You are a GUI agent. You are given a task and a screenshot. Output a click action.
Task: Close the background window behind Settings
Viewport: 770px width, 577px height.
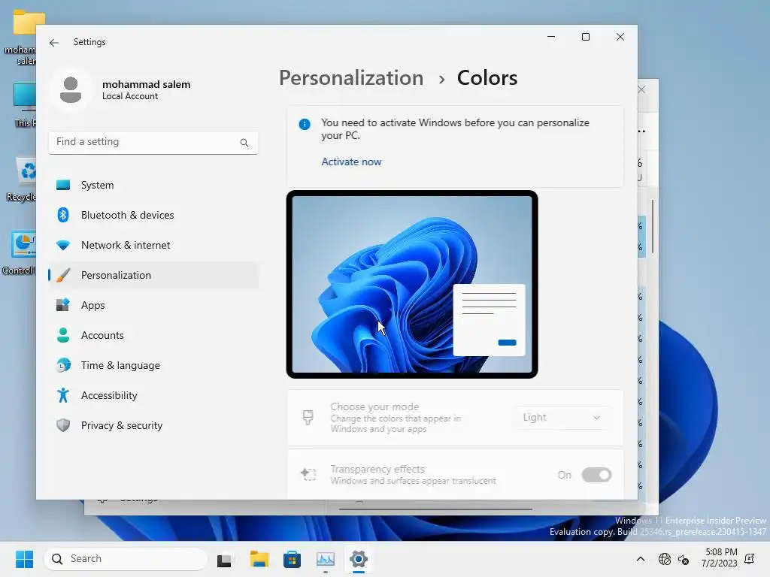[642, 90]
